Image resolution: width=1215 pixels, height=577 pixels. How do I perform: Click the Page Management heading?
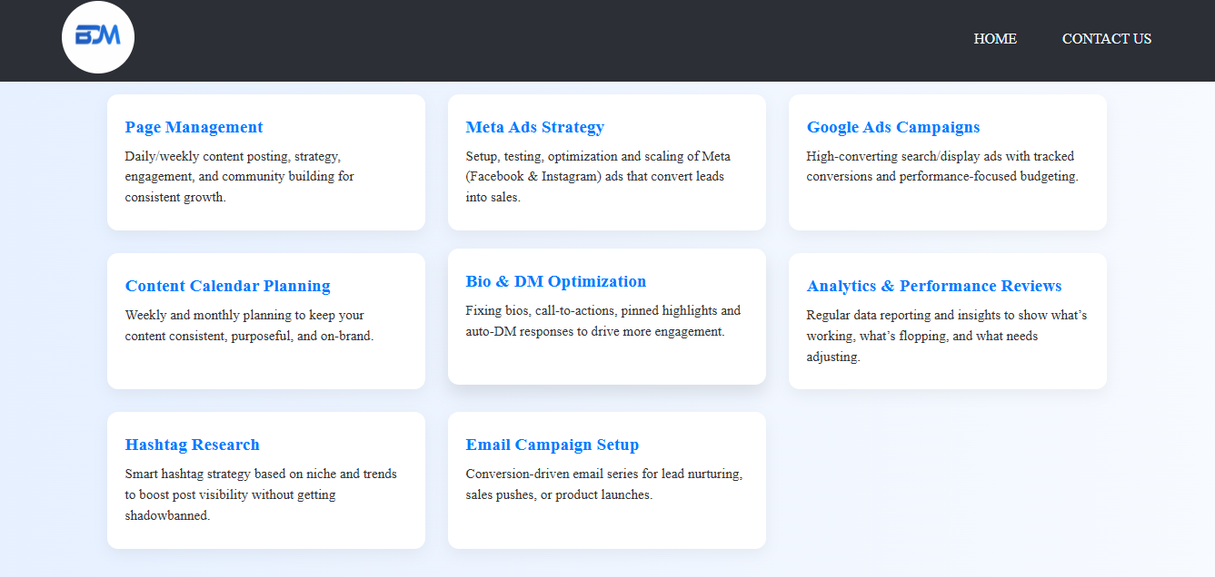coord(194,127)
